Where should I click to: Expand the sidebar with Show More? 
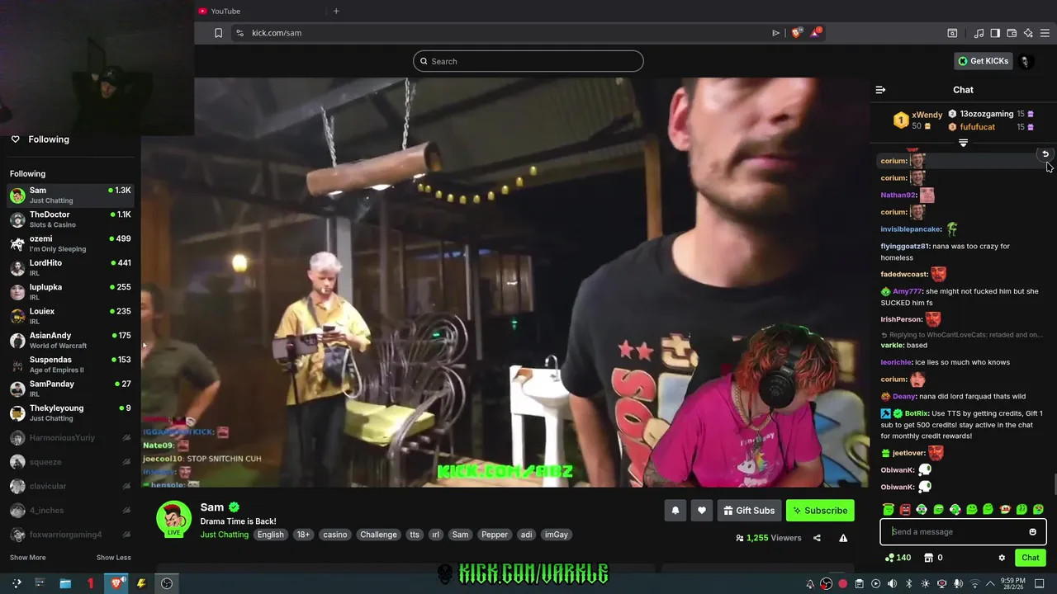pyautogui.click(x=27, y=558)
